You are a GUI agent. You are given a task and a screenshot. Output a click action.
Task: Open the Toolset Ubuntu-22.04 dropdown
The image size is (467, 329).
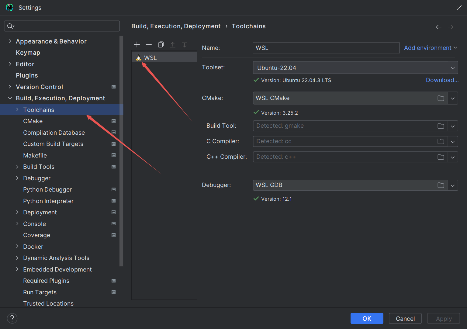point(355,68)
